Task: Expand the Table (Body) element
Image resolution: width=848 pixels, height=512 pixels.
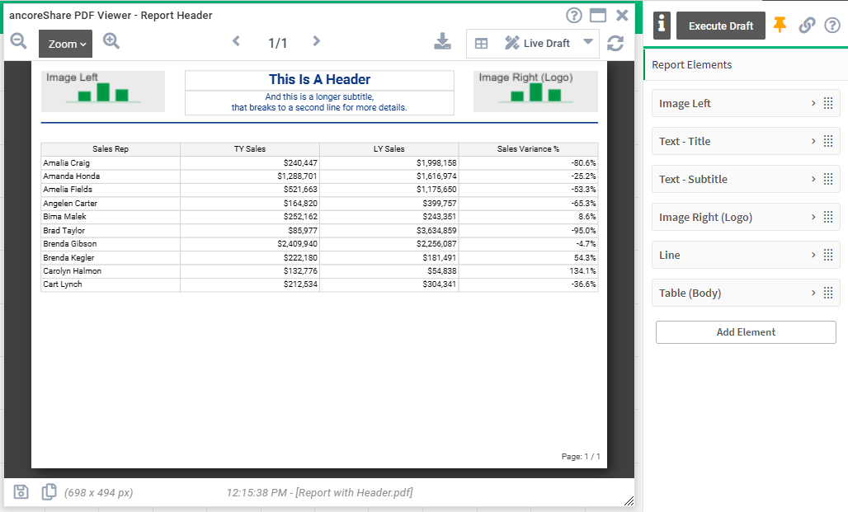Action: tap(813, 293)
